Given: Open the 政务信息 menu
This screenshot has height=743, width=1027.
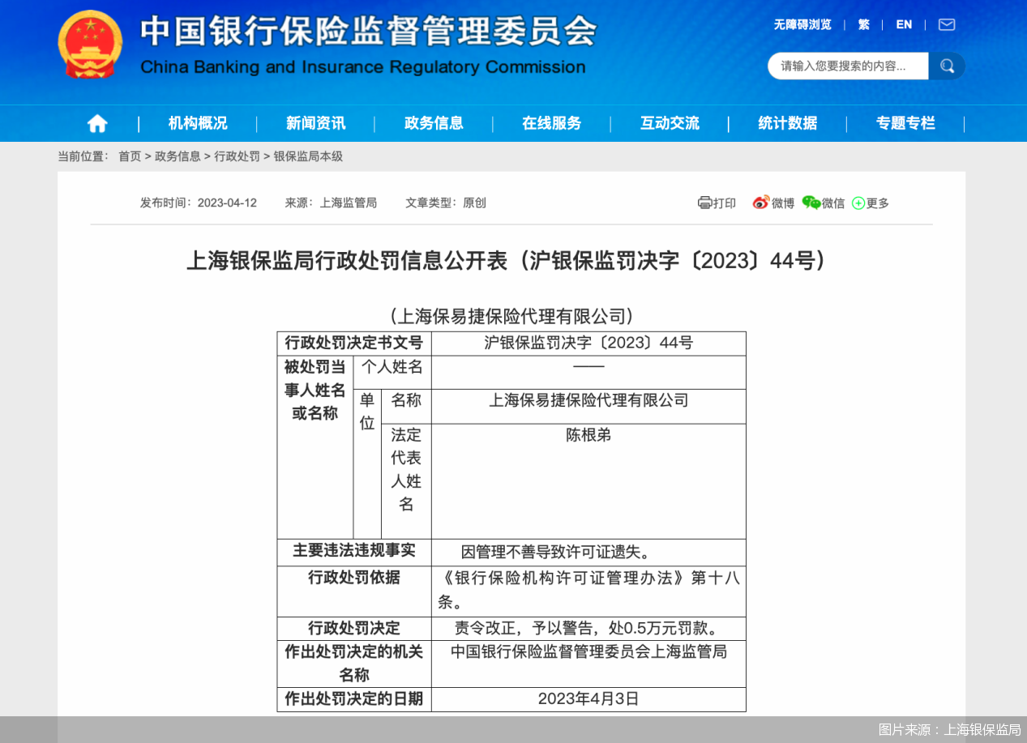Looking at the screenshot, I should pos(434,122).
